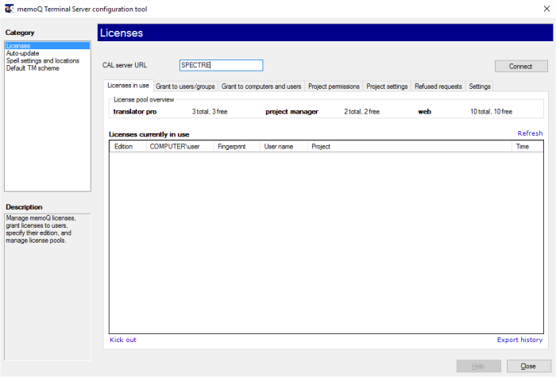This screenshot has width=556, height=377.
Task: Open the Export history link
Action: click(x=519, y=340)
